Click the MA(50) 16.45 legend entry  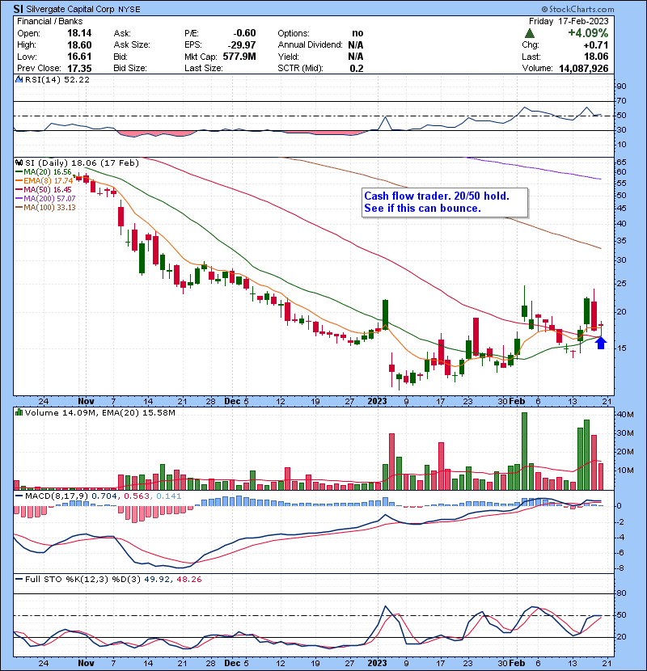(x=44, y=189)
